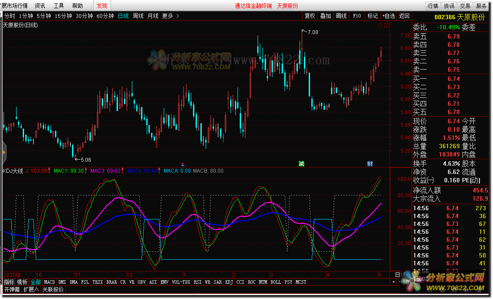This screenshot has width=493, height=299.
Task: Zoom in with the plus button
Action: (393, 282)
